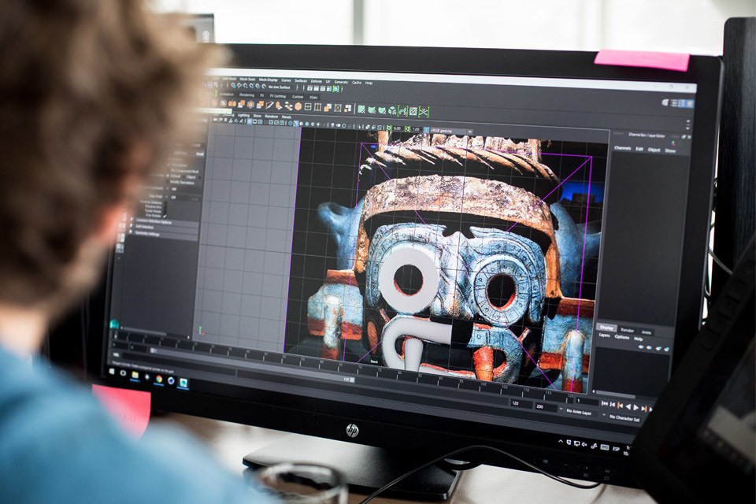Open the No Anim Layer dropdown
Image resolution: width=756 pixels, height=504 pixels.
(x=580, y=410)
